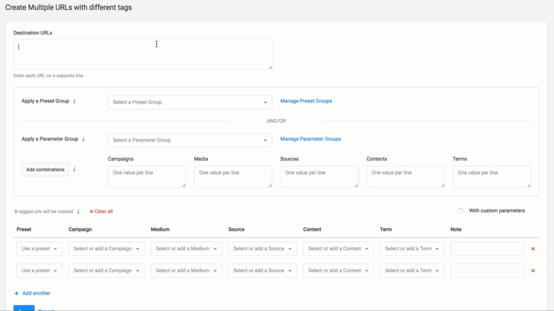
Task: Enable the With custom parameters checkbox
Action: point(460,211)
